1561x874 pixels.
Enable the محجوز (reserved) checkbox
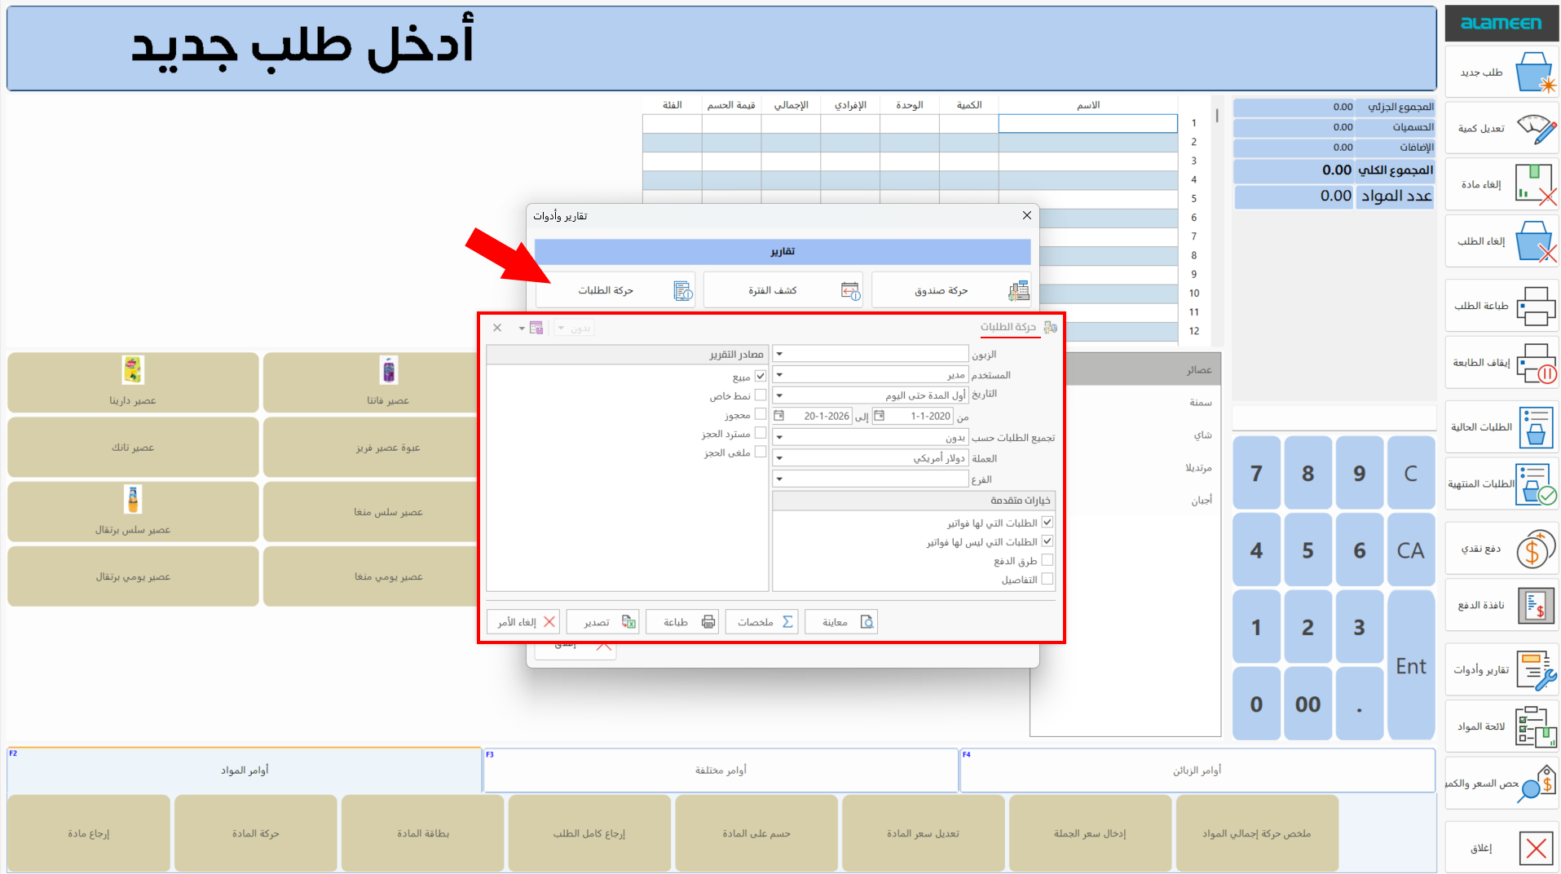coord(760,414)
